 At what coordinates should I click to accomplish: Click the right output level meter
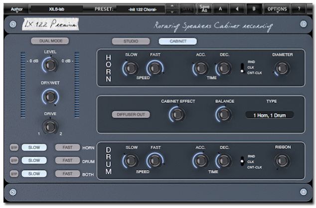pos(77,85)
